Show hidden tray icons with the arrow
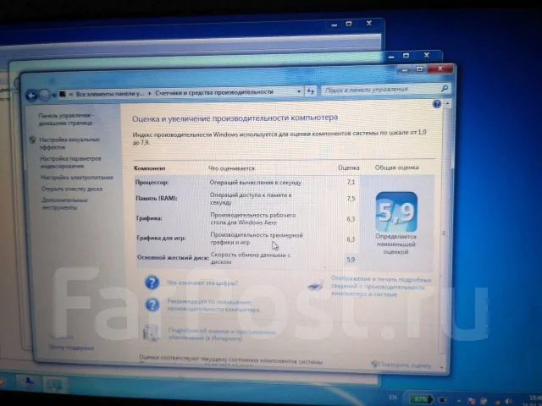Screen dimensions: 542x406 [x=459, y=401]
